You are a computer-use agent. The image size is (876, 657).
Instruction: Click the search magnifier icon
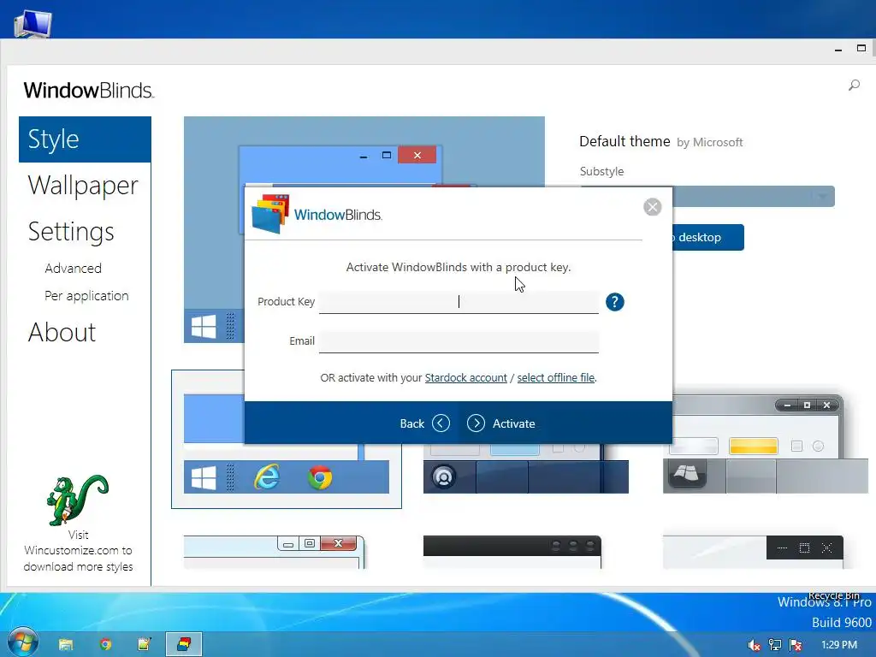click(855, 85)
